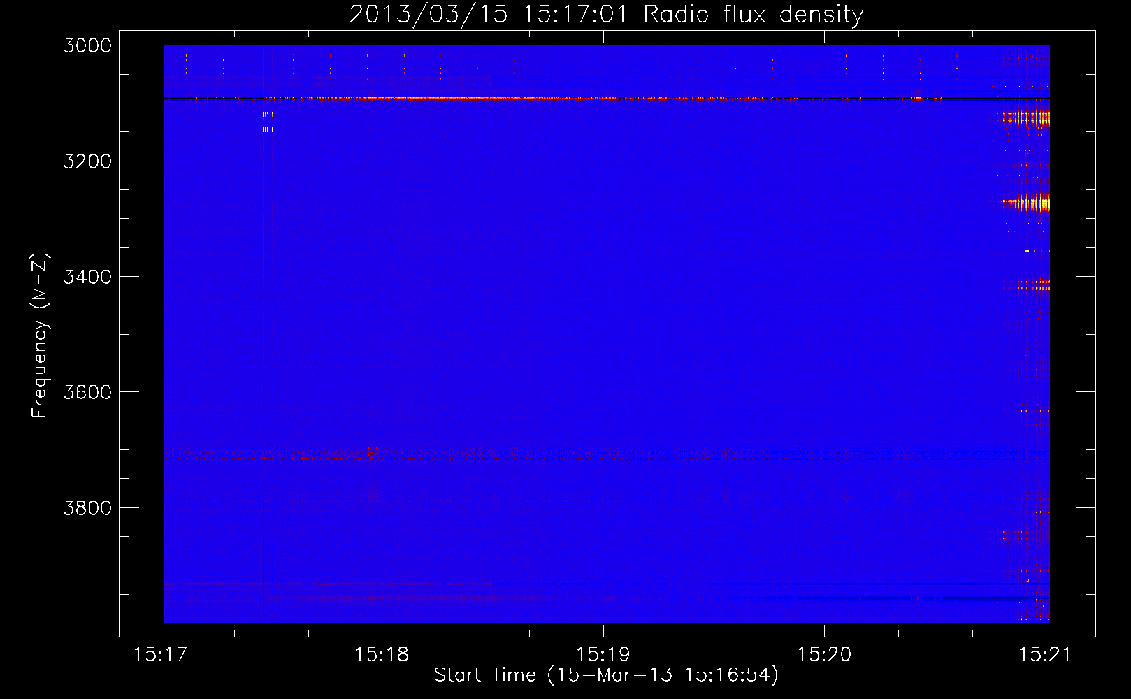
Task: Click the 'Frequency (MHZ)' axis label
Action: [41, 336]
